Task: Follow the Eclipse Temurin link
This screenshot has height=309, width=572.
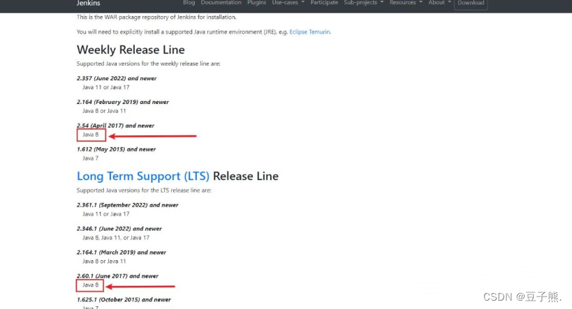Action: [309, 31]
